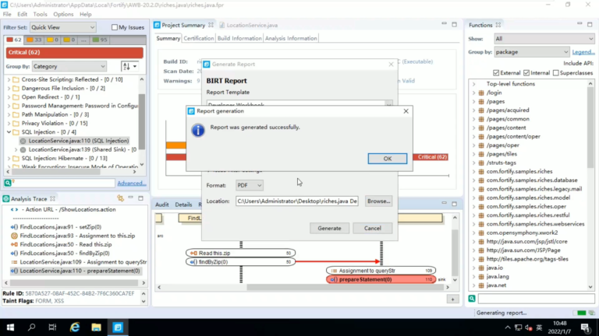Viewport: 599px width, 336px height.
Task: Expand Dangerous File Inclusion folder
Action: [x=9, y=89]
